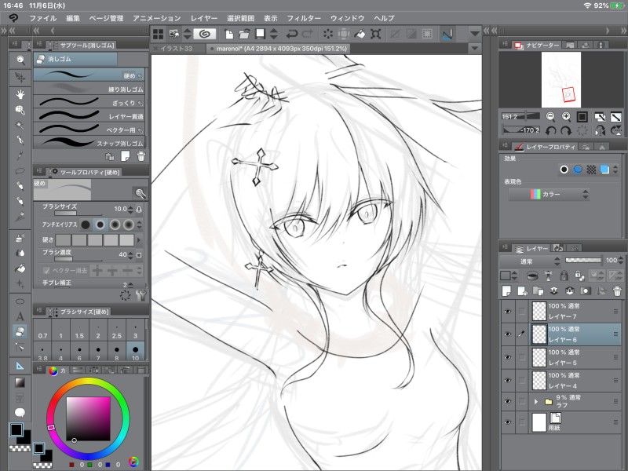Select the Ruler tool
Image resolution: width=628 pixels, height=471 pixels.
tap(20, 365)
